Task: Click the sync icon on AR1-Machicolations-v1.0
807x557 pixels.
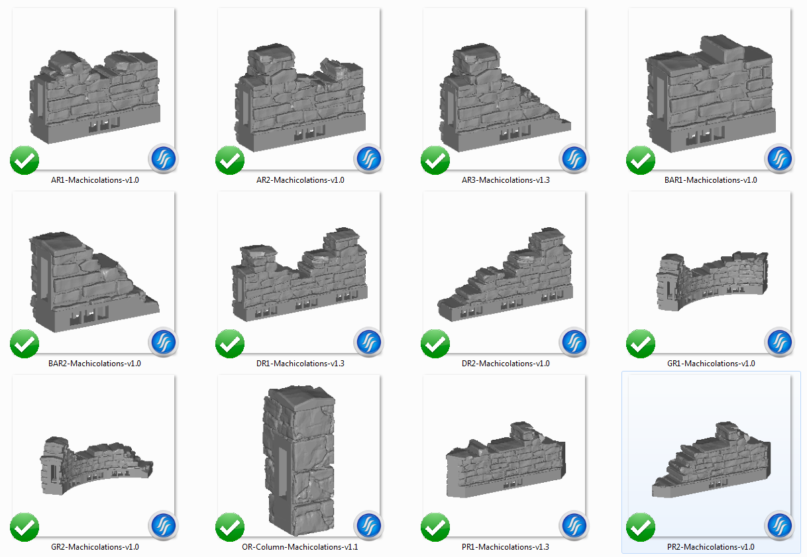Action: [163, 159]
